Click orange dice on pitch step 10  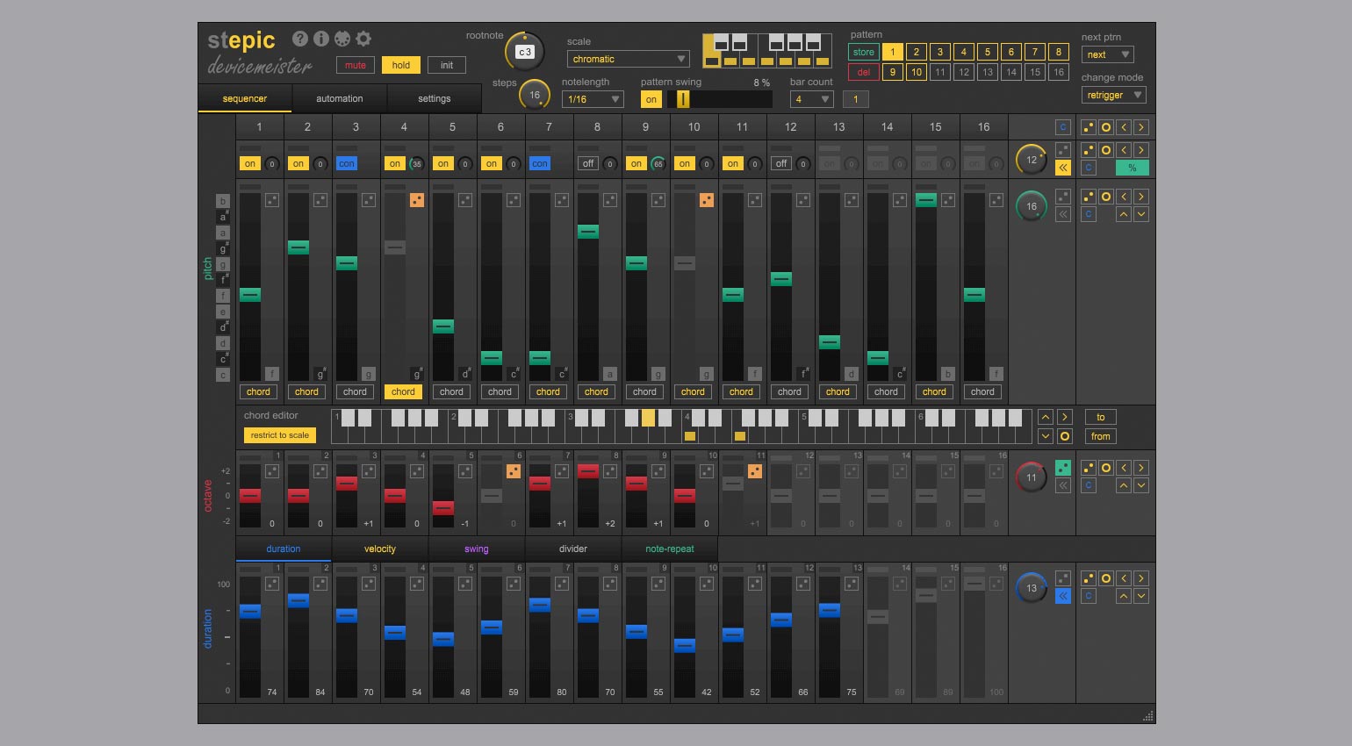click(707, 200)
